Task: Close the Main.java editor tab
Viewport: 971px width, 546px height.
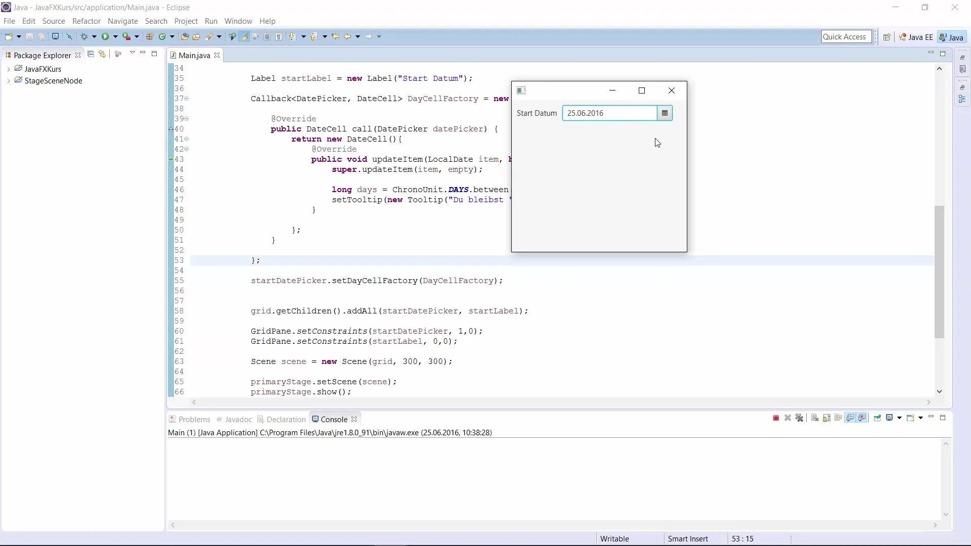Action: 217,55
